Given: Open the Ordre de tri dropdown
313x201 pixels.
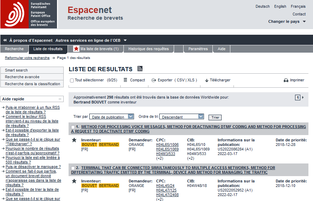Looking at the screenshot, I should pyautogui.click(x=182, y=116).
